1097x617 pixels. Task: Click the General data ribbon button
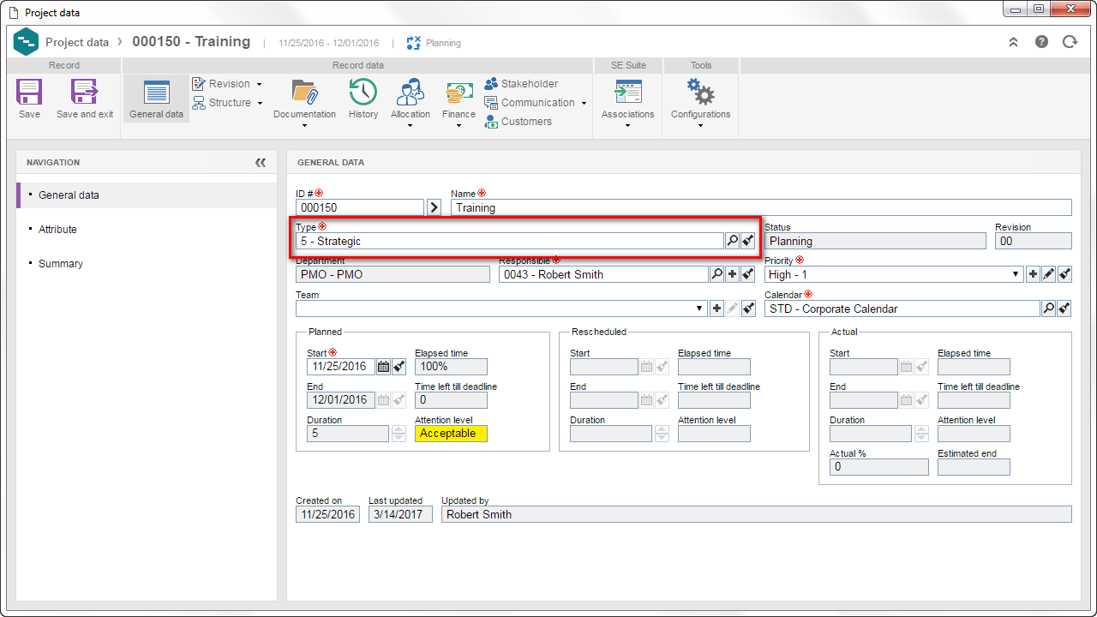click(156, 99)
